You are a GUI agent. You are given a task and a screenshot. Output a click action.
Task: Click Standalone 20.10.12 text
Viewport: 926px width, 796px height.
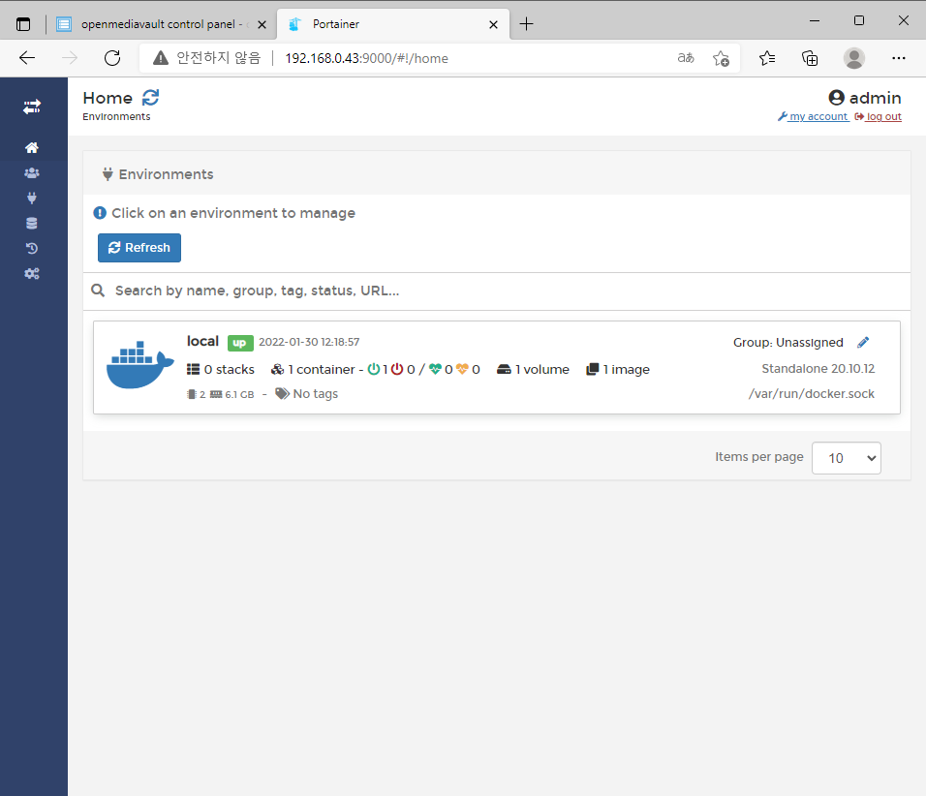point(818,369)
